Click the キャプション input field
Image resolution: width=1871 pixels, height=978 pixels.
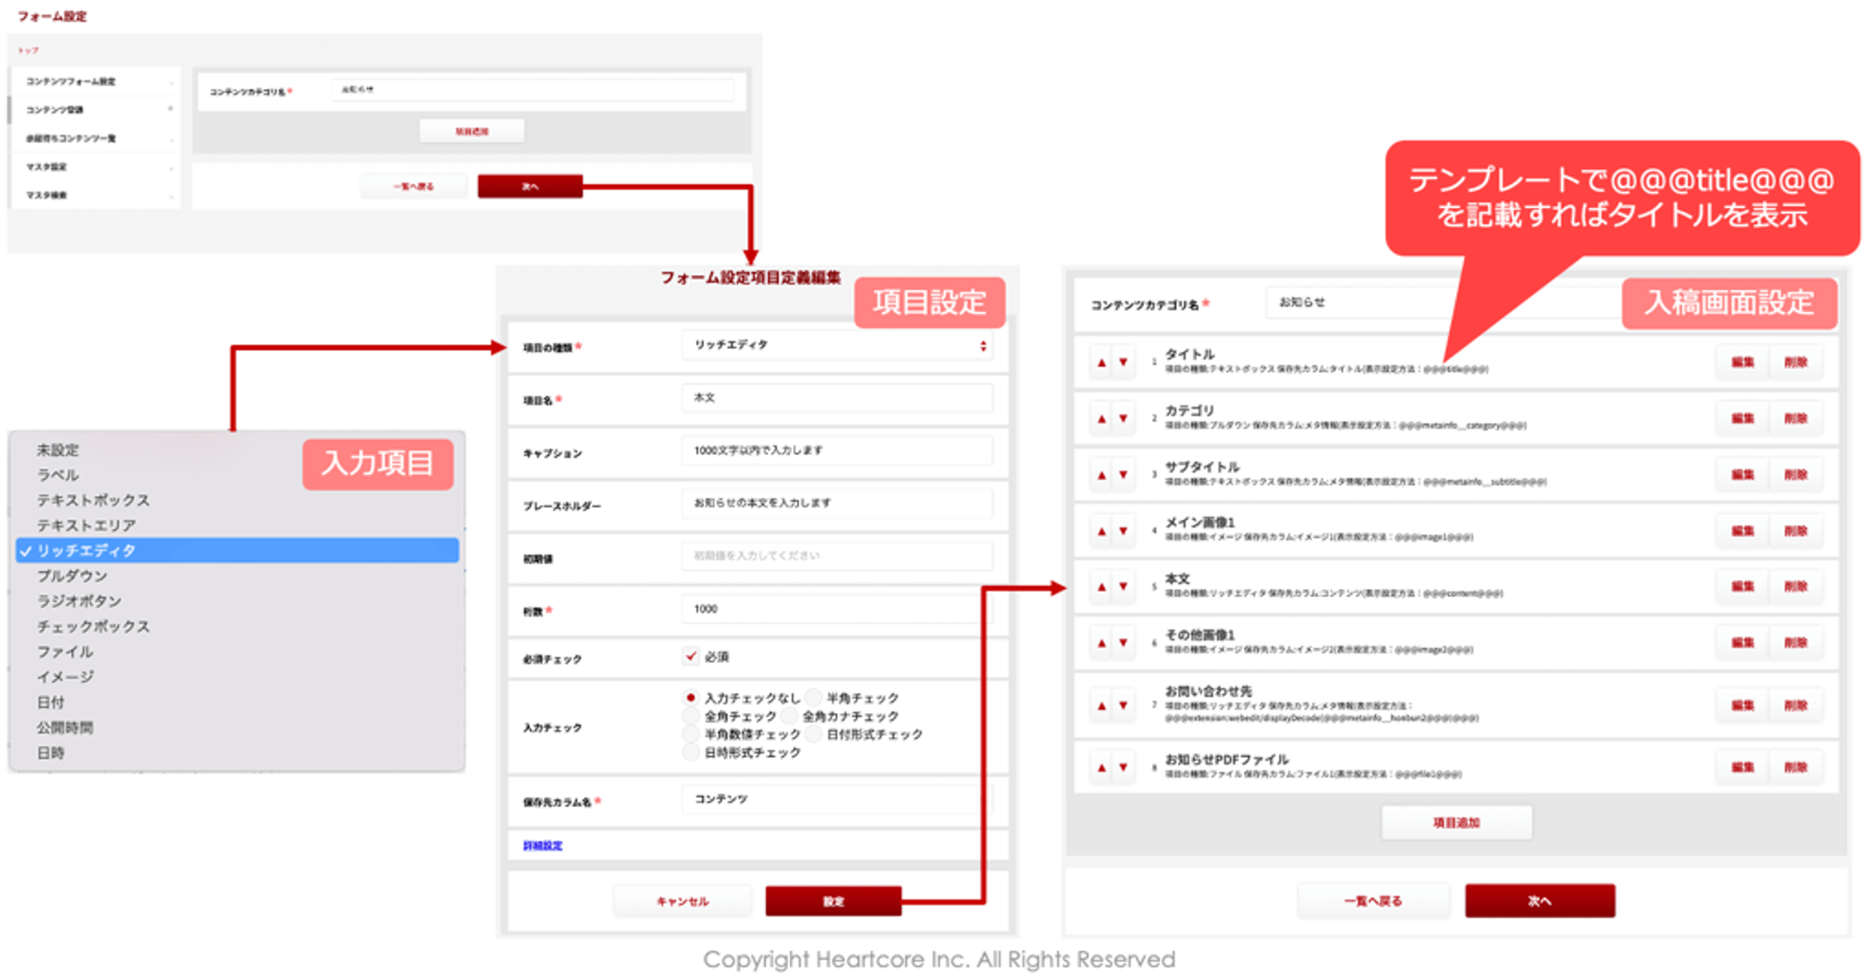pyautogui.click(x=837, y=451)
